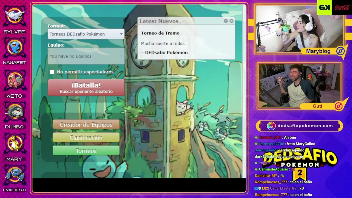The image size is (352, 198).
Task: Click the Pokéball icon in dedsafiopokemon.com banner
Action: 271,126
